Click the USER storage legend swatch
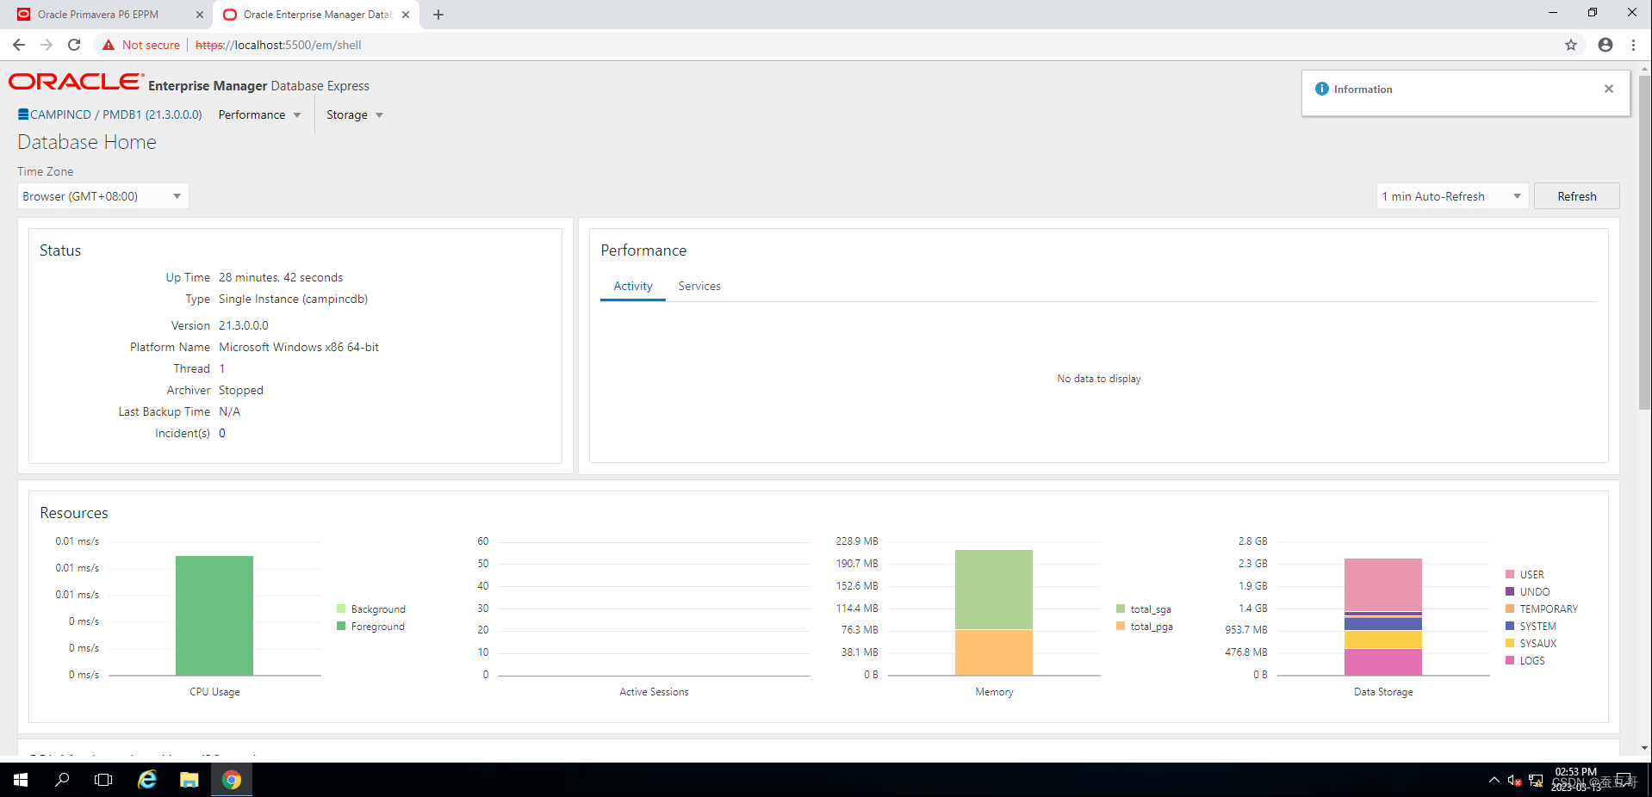The image size is (1652, 797). 1510,574
